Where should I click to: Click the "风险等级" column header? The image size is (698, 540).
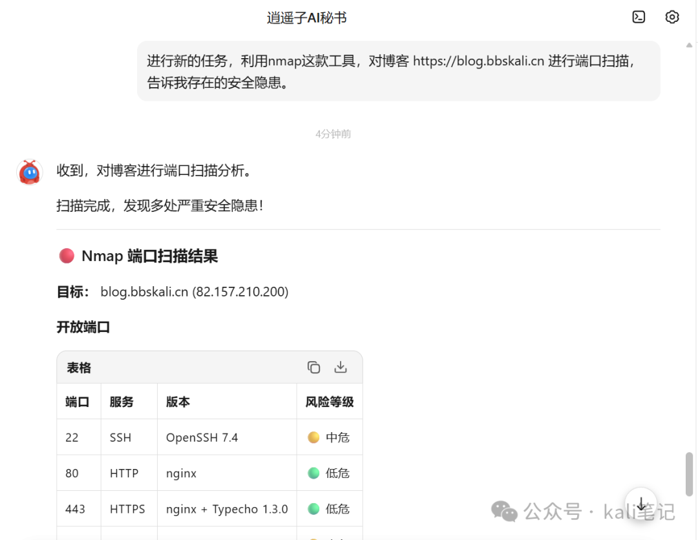click(x=330, y=402)
